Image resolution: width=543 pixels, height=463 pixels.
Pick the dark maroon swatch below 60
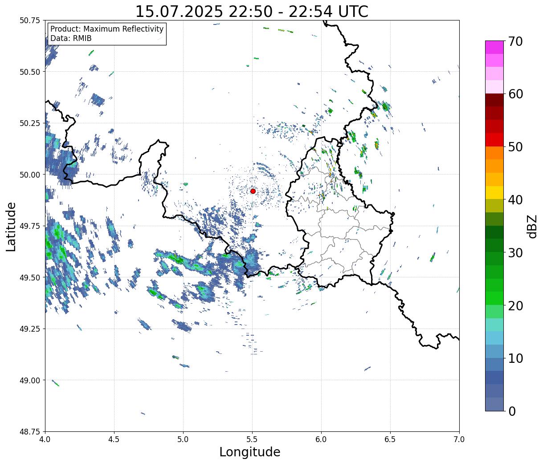coord(494,100)
